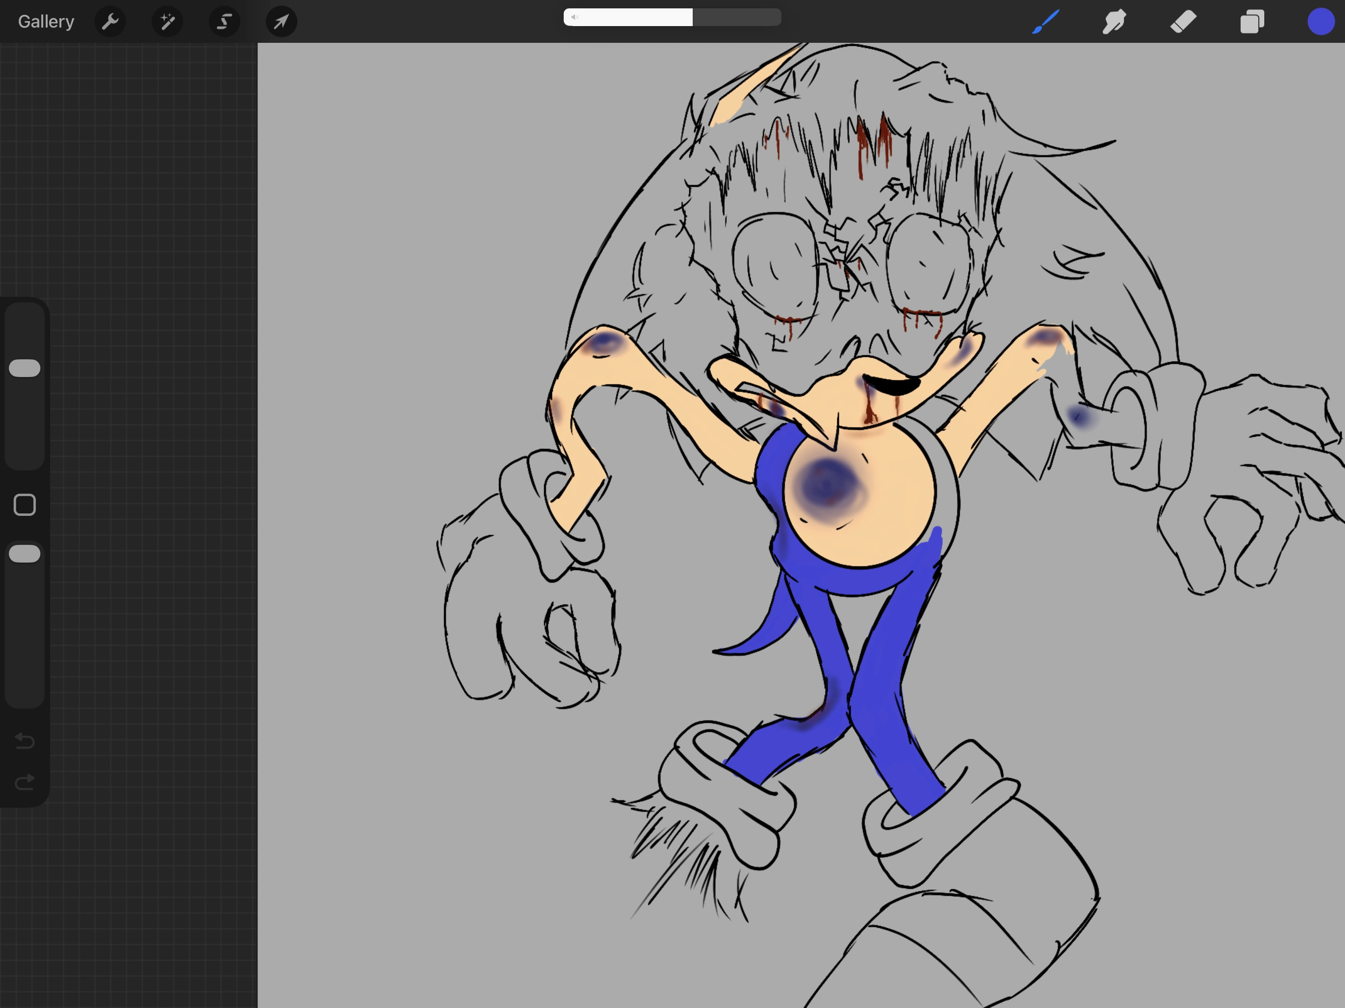Click the speaker icon in volume bar
1345x1008 pixels.
(575, 17)
